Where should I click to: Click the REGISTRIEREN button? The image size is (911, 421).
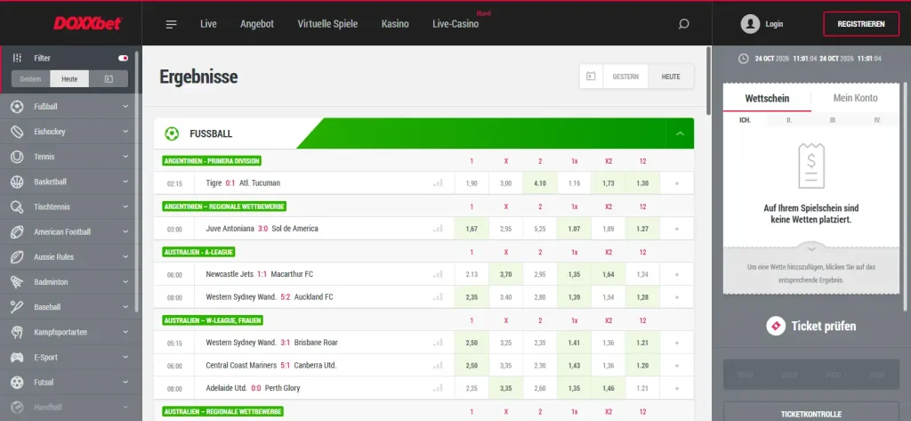pyautogui.click(x=861, y=24)
